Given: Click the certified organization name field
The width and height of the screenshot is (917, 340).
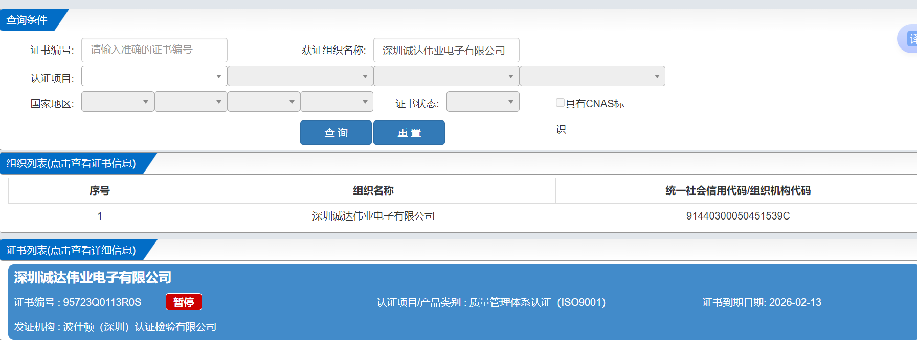Looking at the screenshot, I should pyautogui.click(x=446, y=50).
